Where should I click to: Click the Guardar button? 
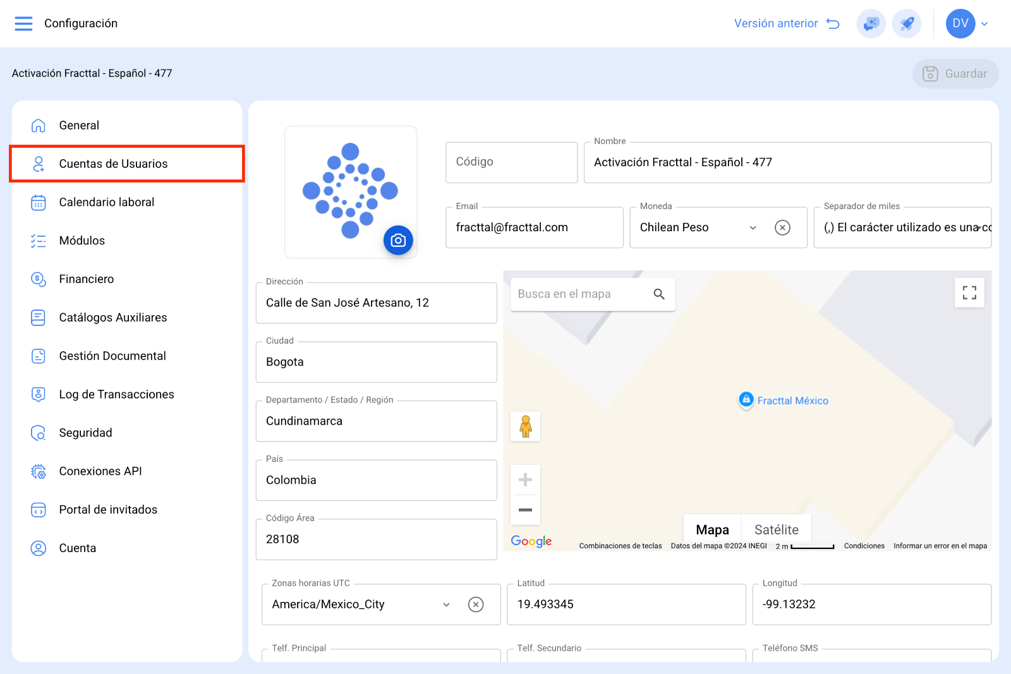(x=955, y=74)
